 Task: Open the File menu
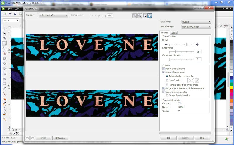(10, 9)
